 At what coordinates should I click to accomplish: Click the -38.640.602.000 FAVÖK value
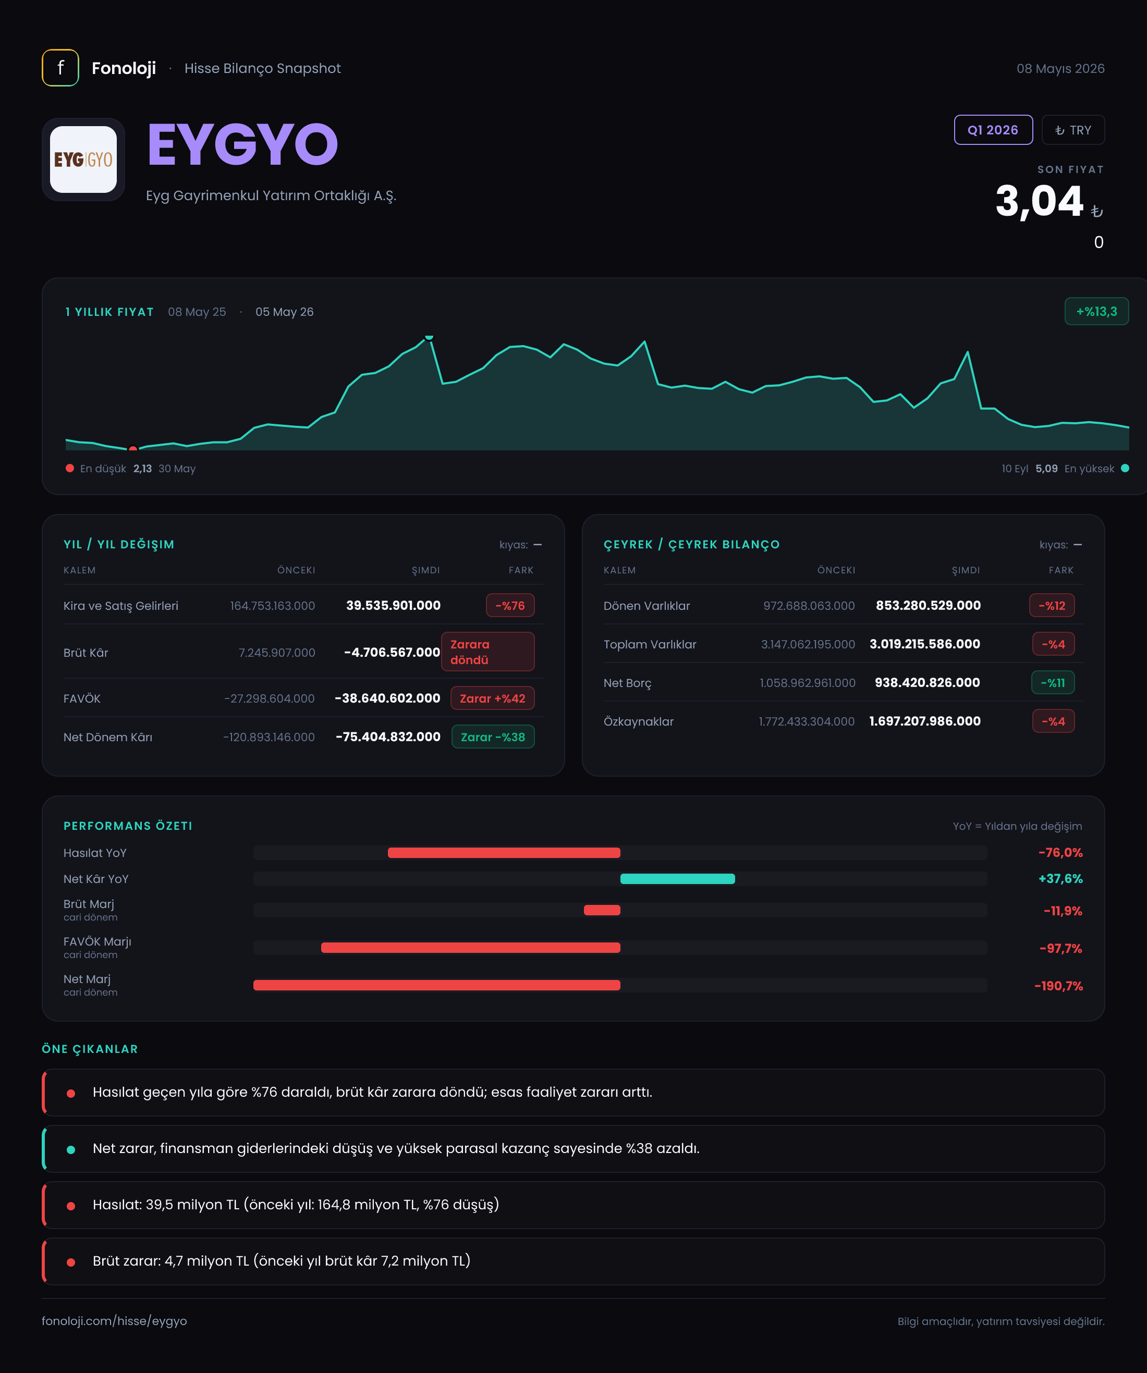click(x=387, y=698)
